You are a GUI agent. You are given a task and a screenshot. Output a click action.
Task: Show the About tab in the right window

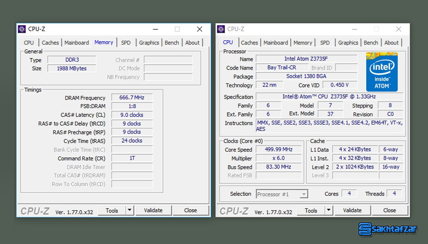[x=391, y=43]
